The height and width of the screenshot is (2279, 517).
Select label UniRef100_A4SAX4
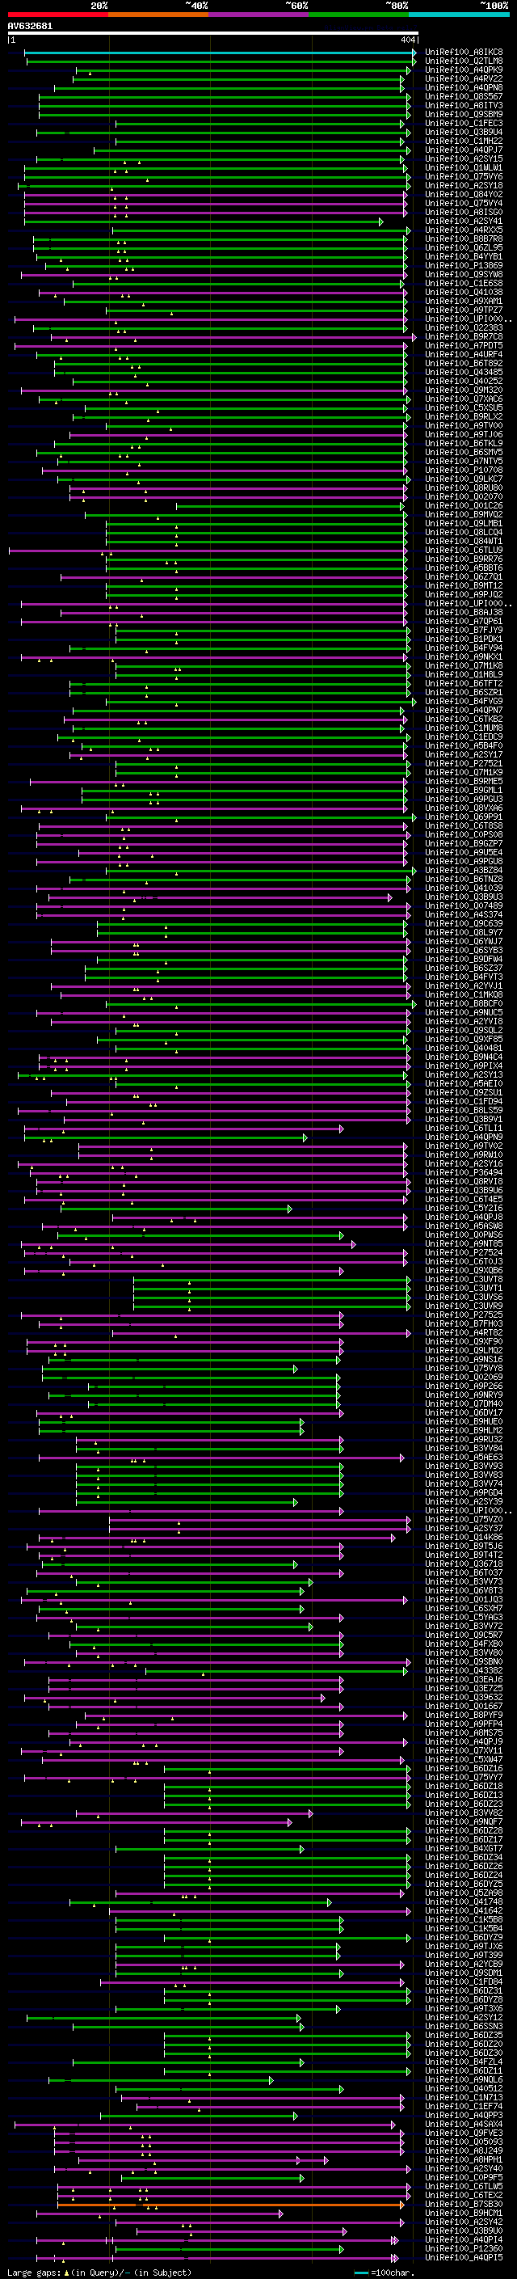(x=463, y=2124)
